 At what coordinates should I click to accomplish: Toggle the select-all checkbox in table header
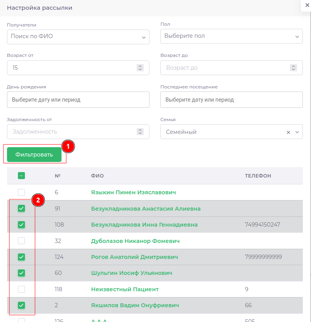tap(21, 176)
